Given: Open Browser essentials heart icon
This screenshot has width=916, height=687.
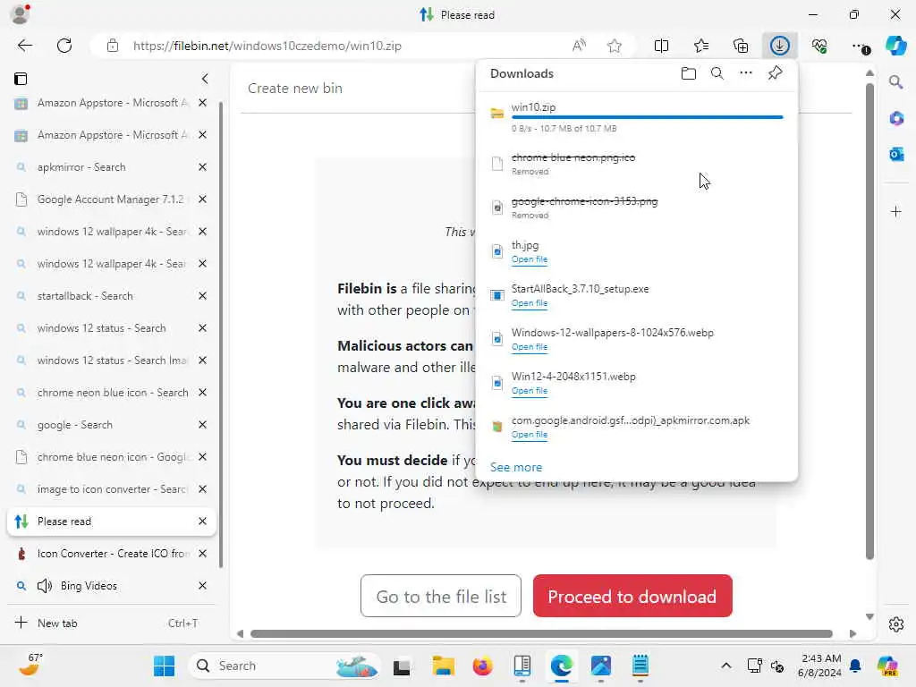Looking at the screenshot, I should (819, 46).
